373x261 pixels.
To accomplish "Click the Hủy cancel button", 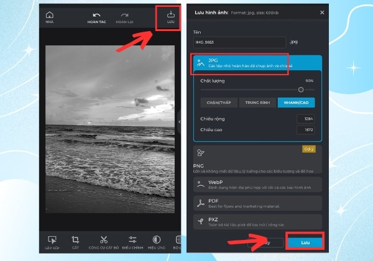I will click(x=265, y=243).
